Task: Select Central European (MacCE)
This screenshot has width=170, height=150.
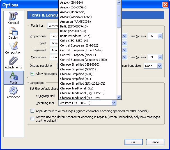Action: pos(88,55)
